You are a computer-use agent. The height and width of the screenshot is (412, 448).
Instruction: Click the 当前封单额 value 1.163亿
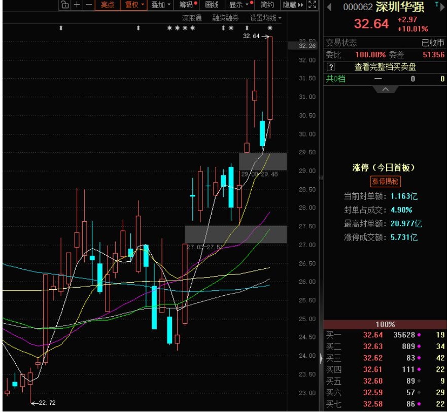(404, 196)
